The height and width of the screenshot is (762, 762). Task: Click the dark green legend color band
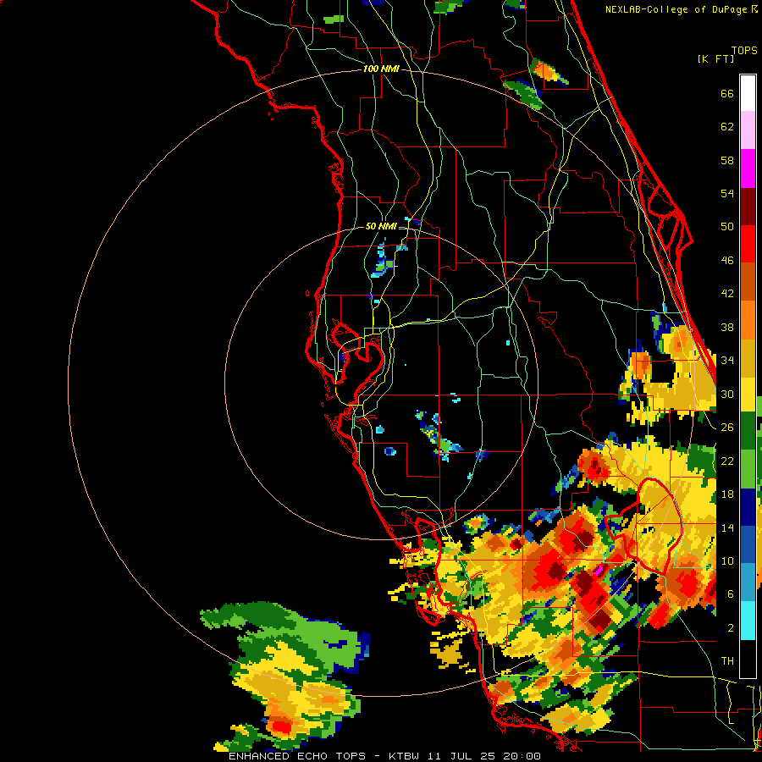tap(748, 432)
